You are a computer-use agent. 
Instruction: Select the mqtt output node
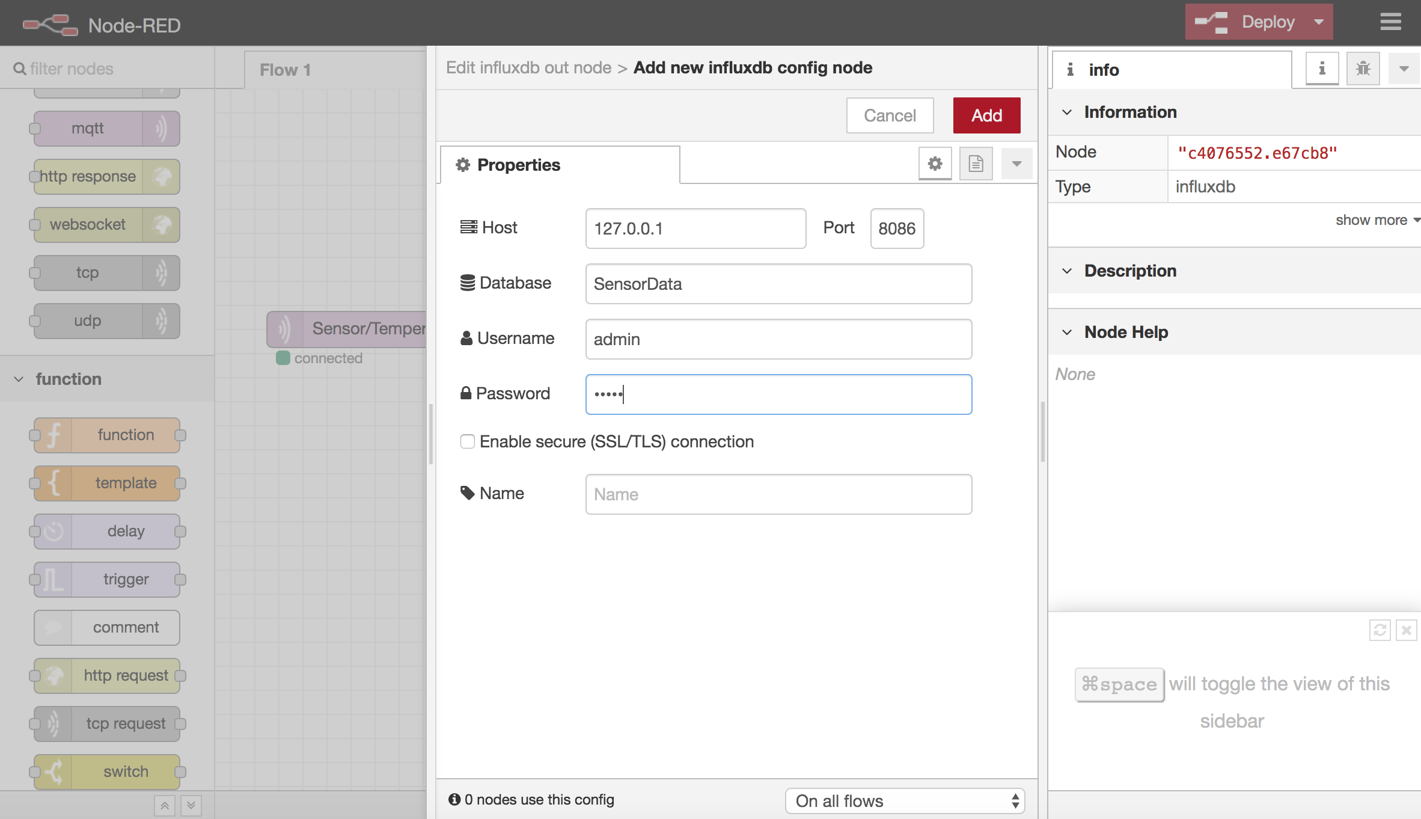pyautogui.click(x=106, y=128)
